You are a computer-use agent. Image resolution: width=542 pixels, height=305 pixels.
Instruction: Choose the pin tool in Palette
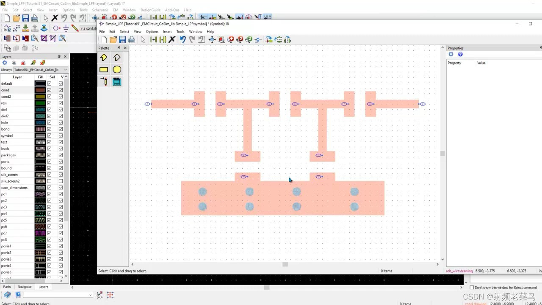point(104,82)
